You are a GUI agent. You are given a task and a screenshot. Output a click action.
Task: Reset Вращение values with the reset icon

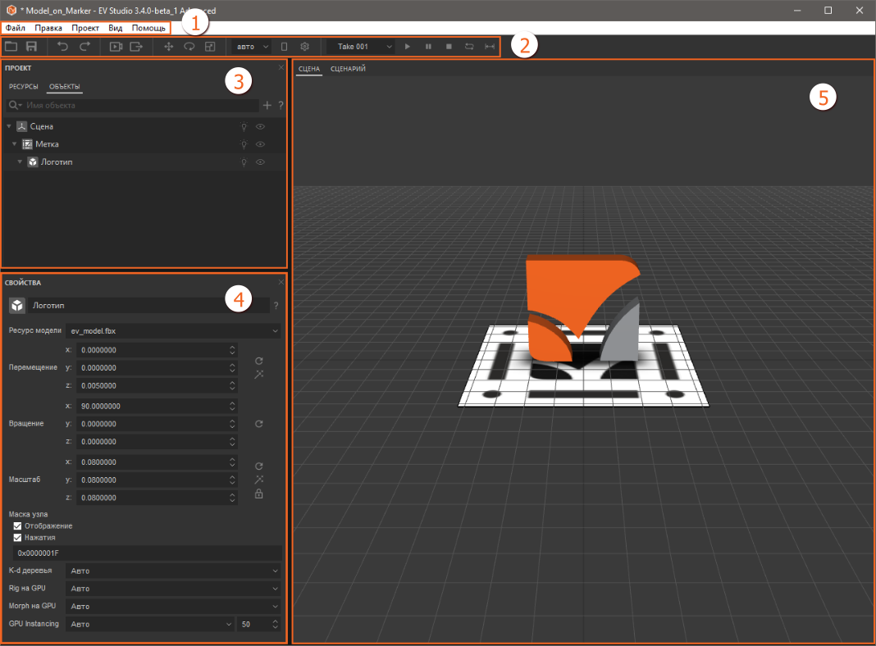point(259,424)
